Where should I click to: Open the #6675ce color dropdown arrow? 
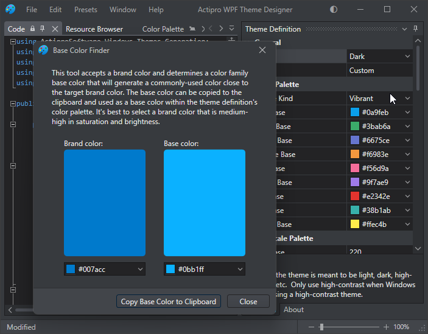pos(407,140)
